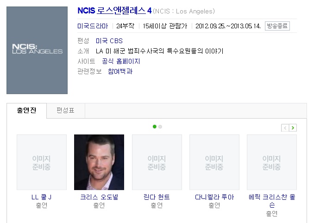
Task: Open the 참여백과 related info link
Action: coord(120,71)
